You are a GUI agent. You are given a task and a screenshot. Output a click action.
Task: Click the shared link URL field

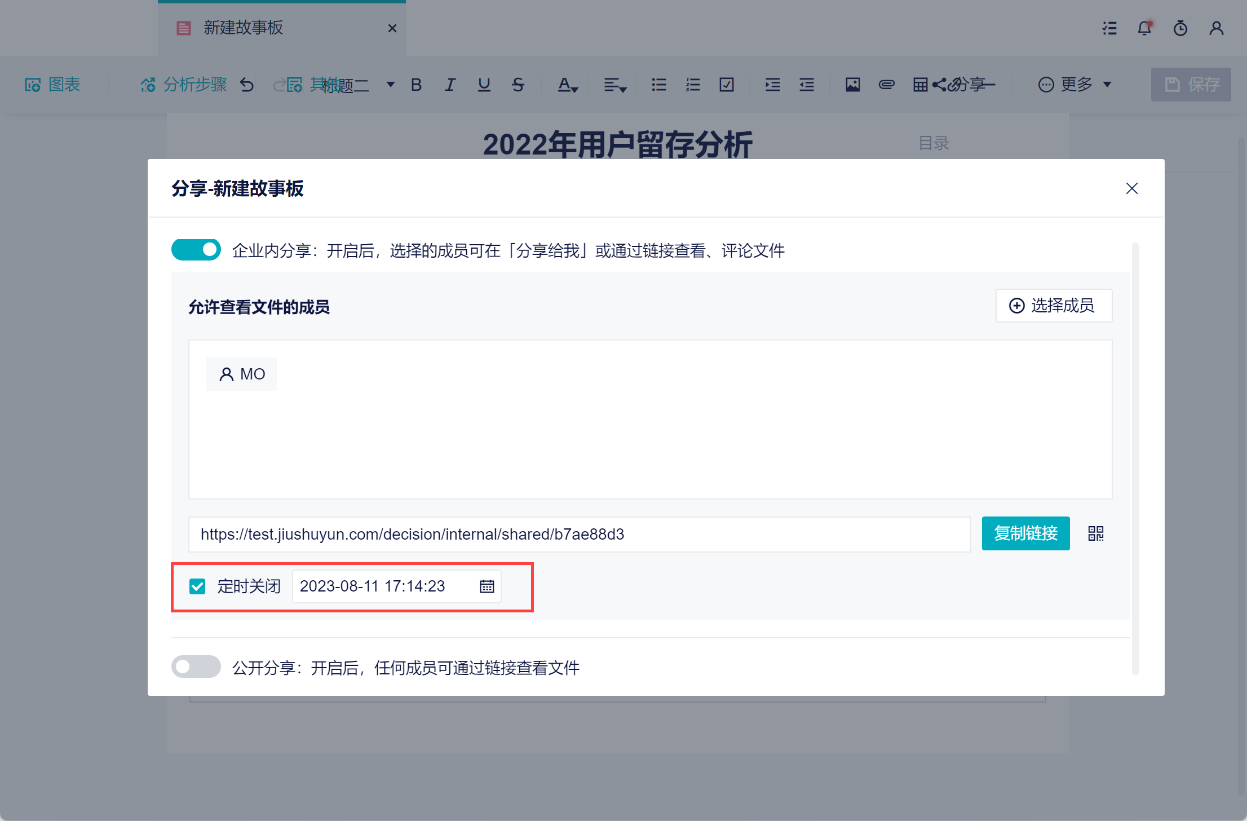pyautogui.click(x=578, y=535)
